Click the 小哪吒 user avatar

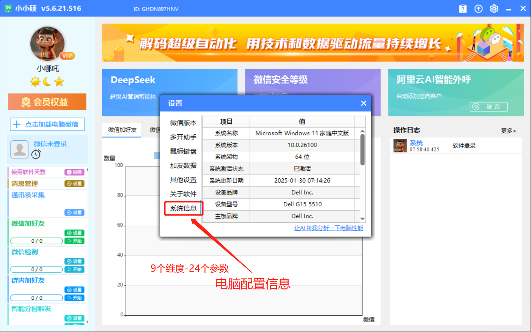point(48,44)
